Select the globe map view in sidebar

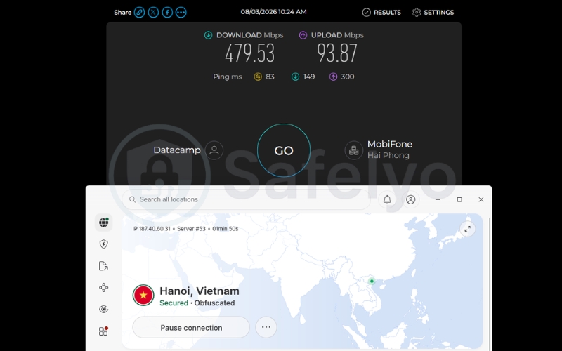tap(103, 223)
